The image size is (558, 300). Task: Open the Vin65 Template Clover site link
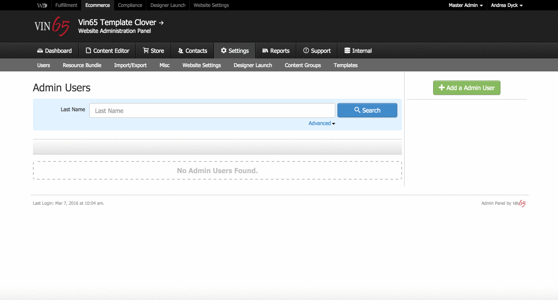121,23
